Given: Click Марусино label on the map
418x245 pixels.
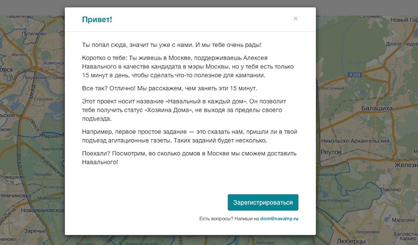Looking at the screenshot, I should coord(404,220).
